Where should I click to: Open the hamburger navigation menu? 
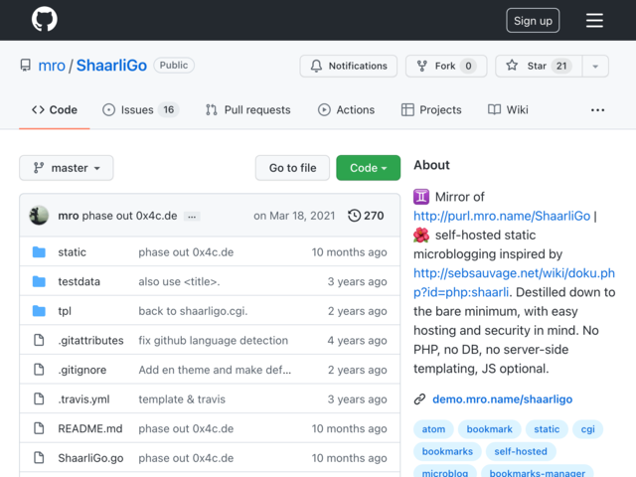click(594, 20)
